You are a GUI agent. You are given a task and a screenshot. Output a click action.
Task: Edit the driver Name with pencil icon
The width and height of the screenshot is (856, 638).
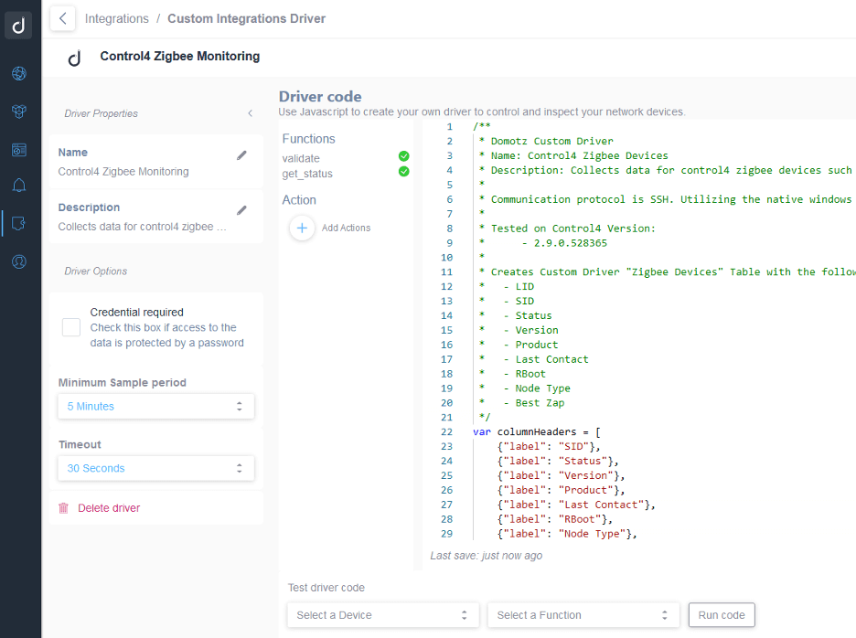tap(241, 155)
